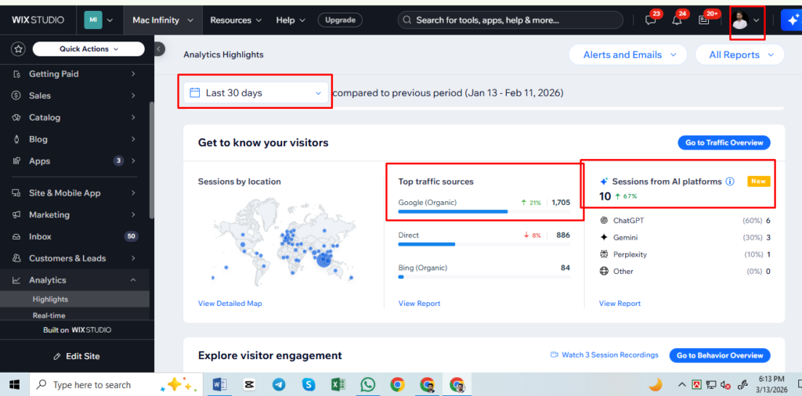This screenshot has height=396, width=802.
Task: Click the View Detailed Map link
Action: (x=229, y=304)
